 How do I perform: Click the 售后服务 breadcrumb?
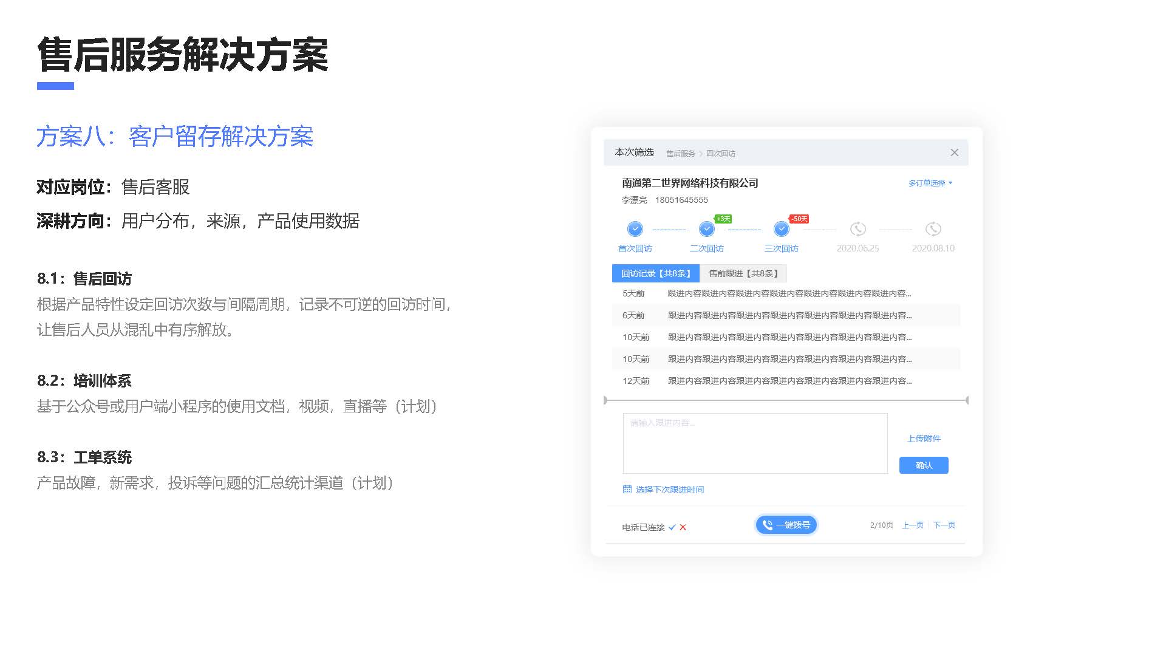tap(681, 153)
